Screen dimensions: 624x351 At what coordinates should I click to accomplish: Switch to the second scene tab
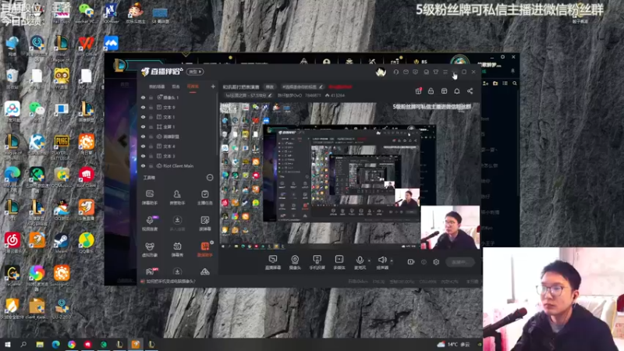(175, 87)
